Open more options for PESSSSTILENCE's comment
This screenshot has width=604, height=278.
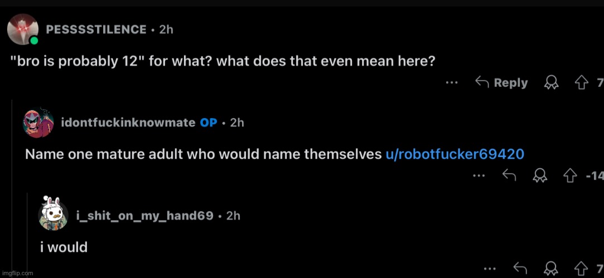click(x=452, y=83)
